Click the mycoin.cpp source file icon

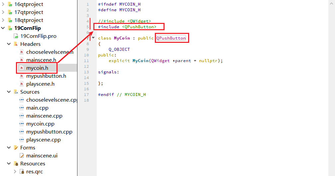coord(22,124)
